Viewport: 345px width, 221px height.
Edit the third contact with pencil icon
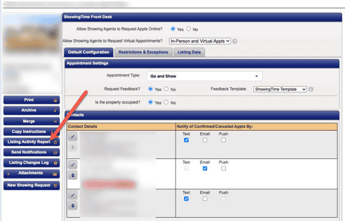[x=72, y=195]
